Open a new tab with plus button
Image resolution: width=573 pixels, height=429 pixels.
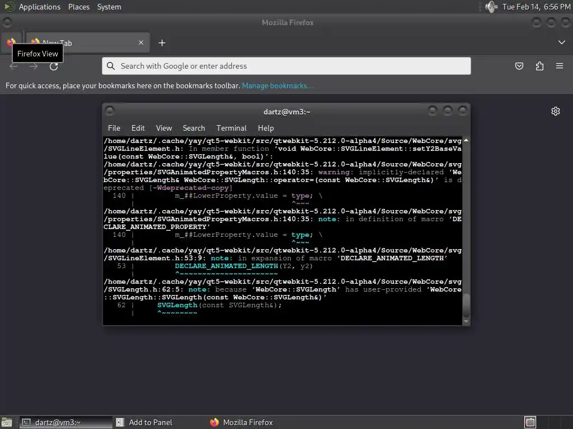tap(162, 43)
